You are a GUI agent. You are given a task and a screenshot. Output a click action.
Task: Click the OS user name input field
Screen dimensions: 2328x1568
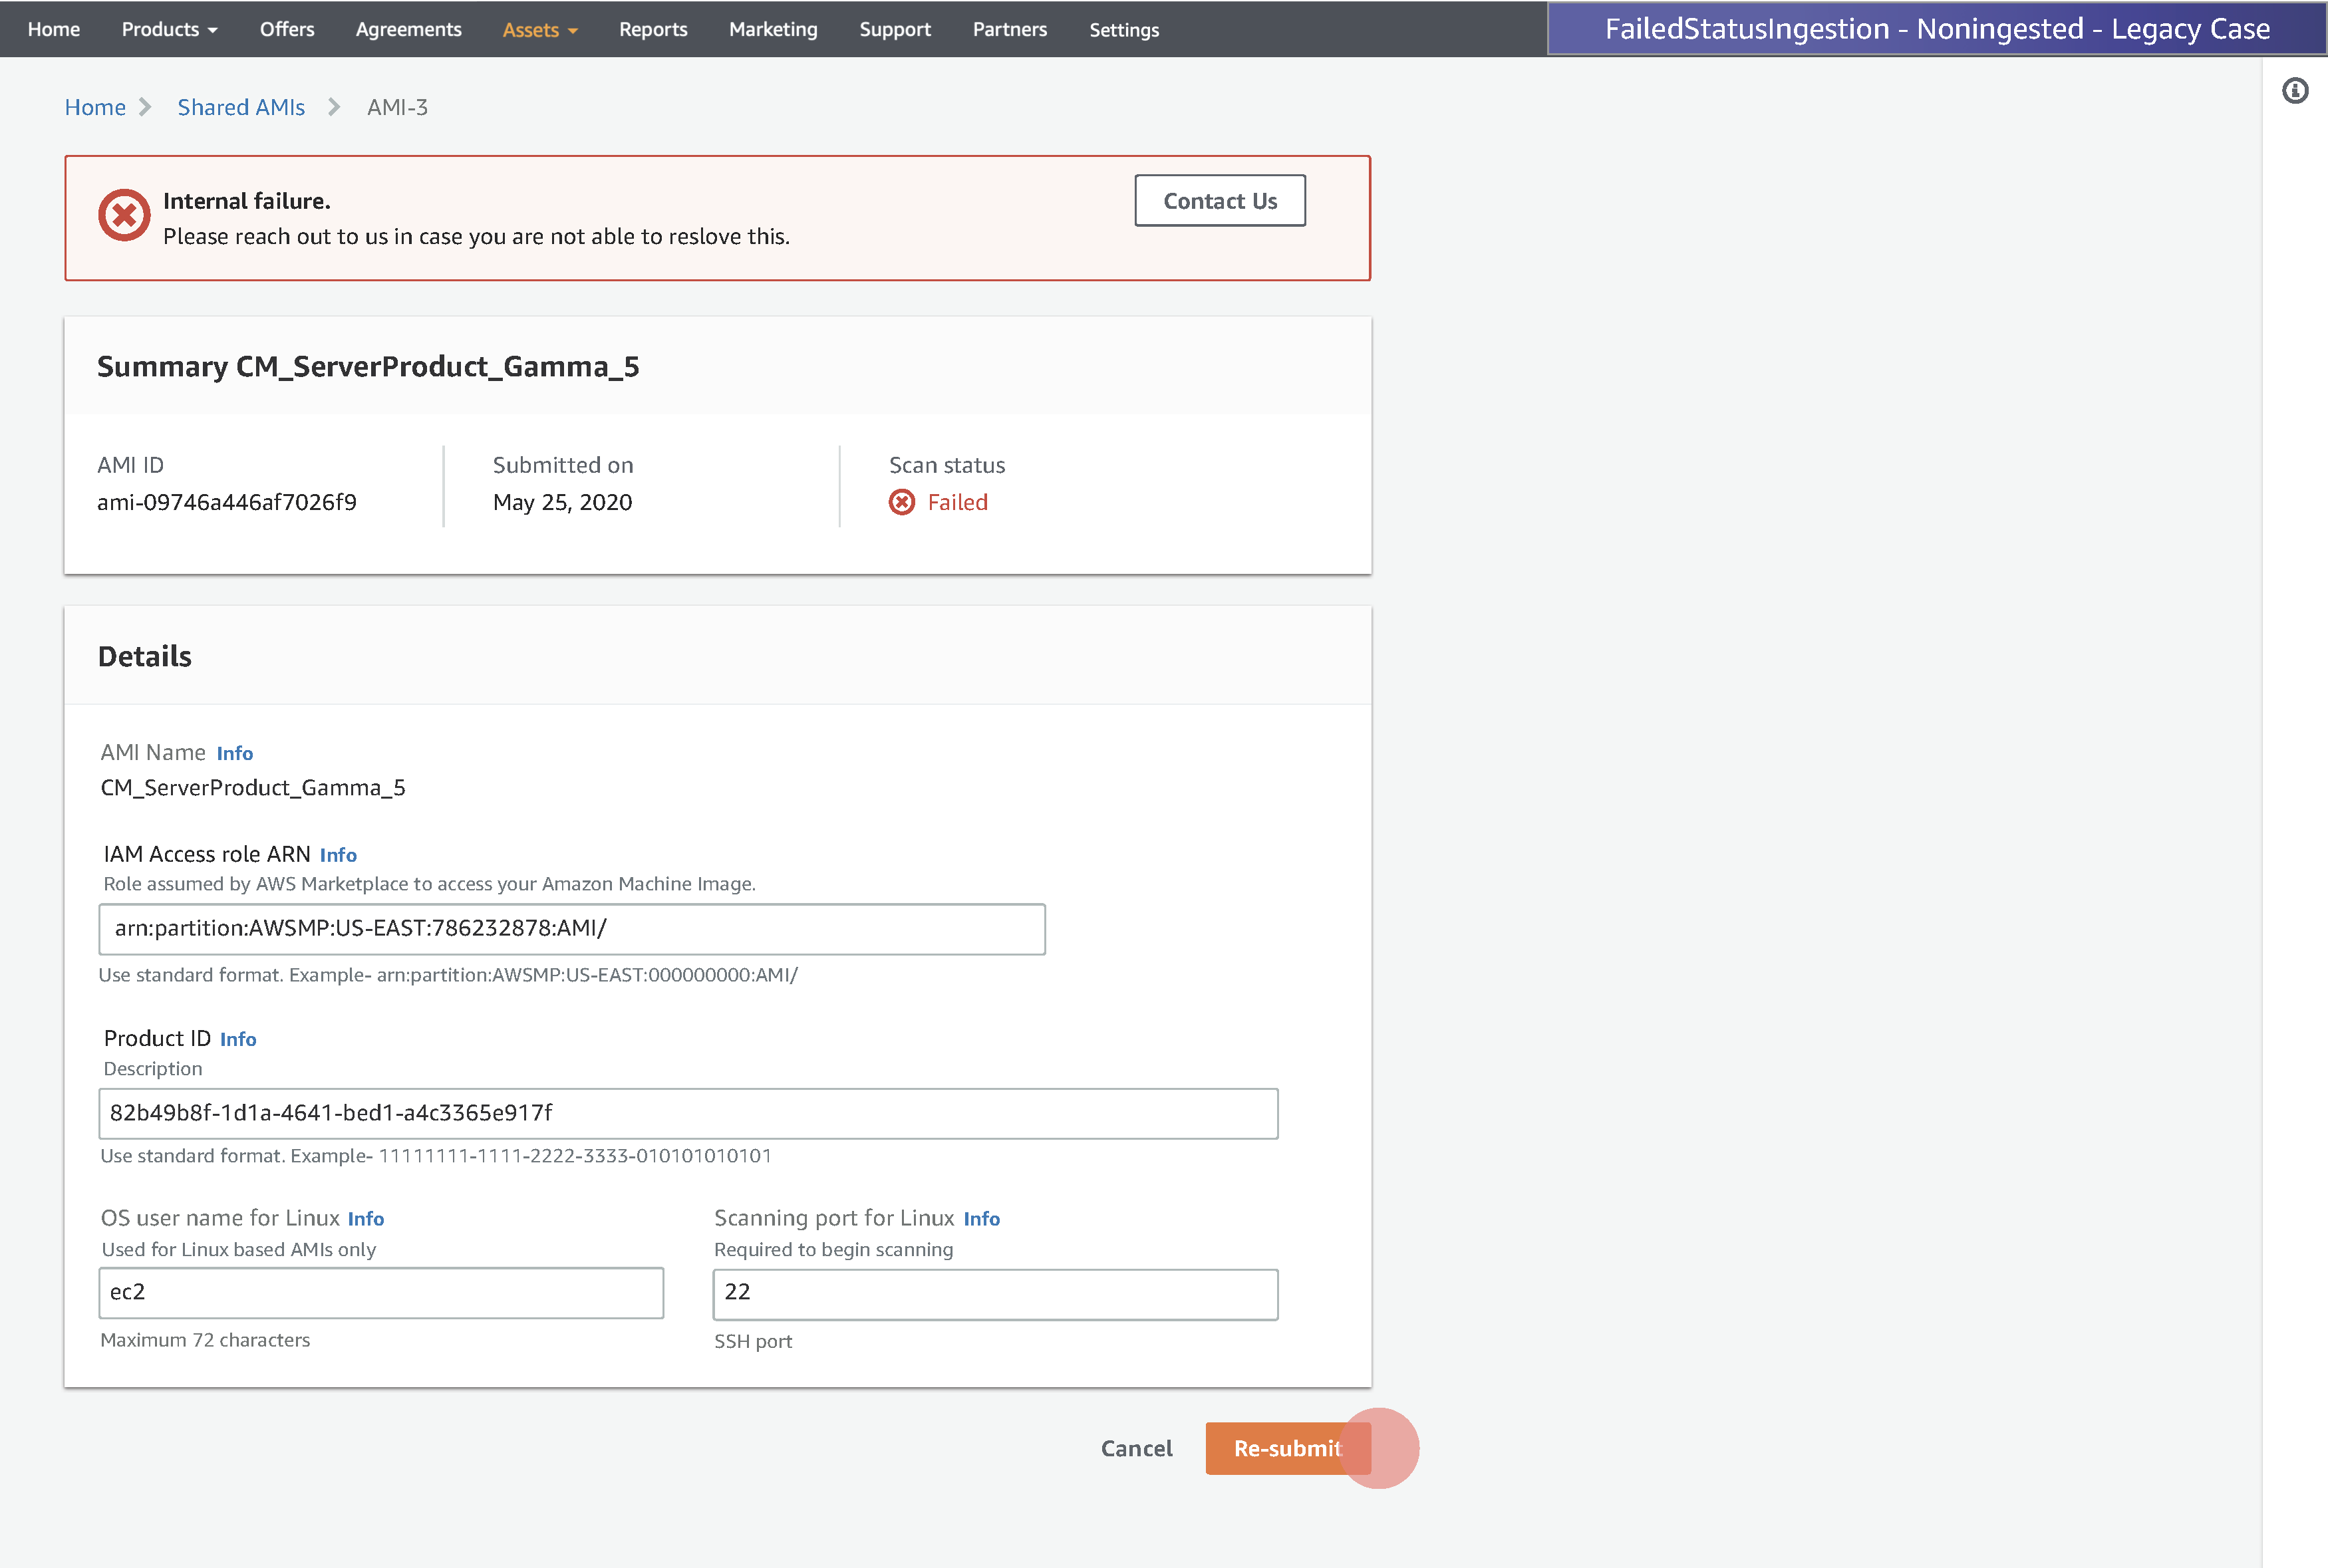pos(380,1292)
